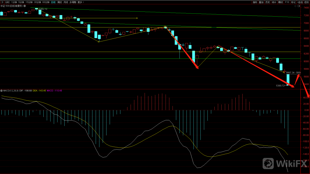Click the 5369.72 low price label
Viewport: 310px width, 174px height.
pyautogui.click(x=280, y=86)
